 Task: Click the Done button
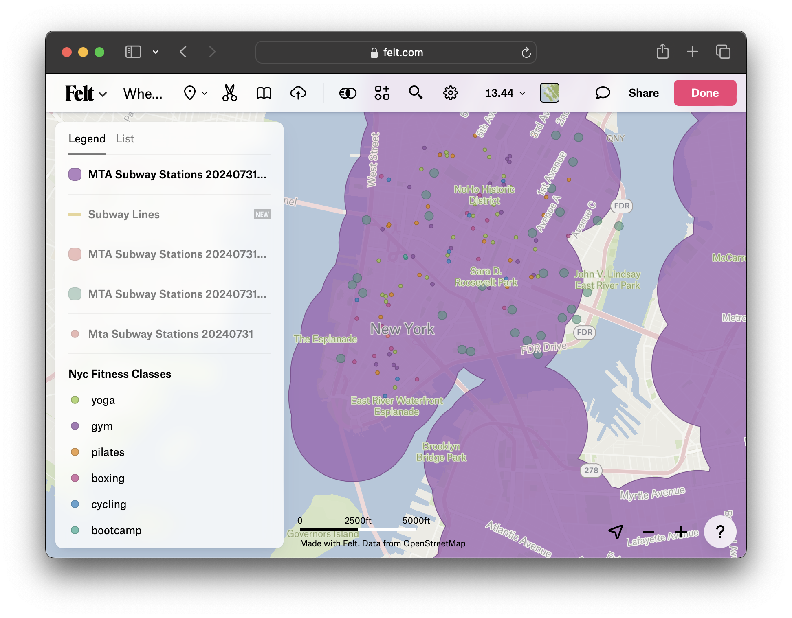coord(704,92)
